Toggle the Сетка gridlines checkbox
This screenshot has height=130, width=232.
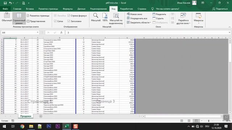[x=55, y=21]
